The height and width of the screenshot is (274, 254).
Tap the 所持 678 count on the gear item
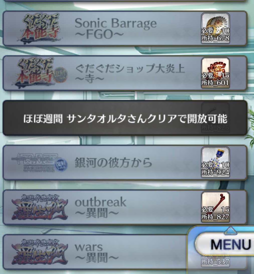click(215, 38)
